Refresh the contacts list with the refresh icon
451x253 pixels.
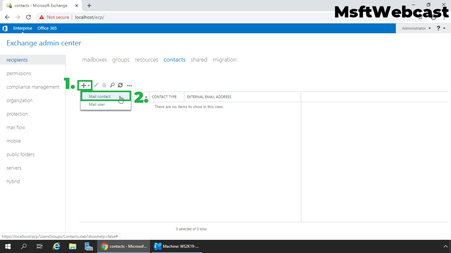(120, 85)
